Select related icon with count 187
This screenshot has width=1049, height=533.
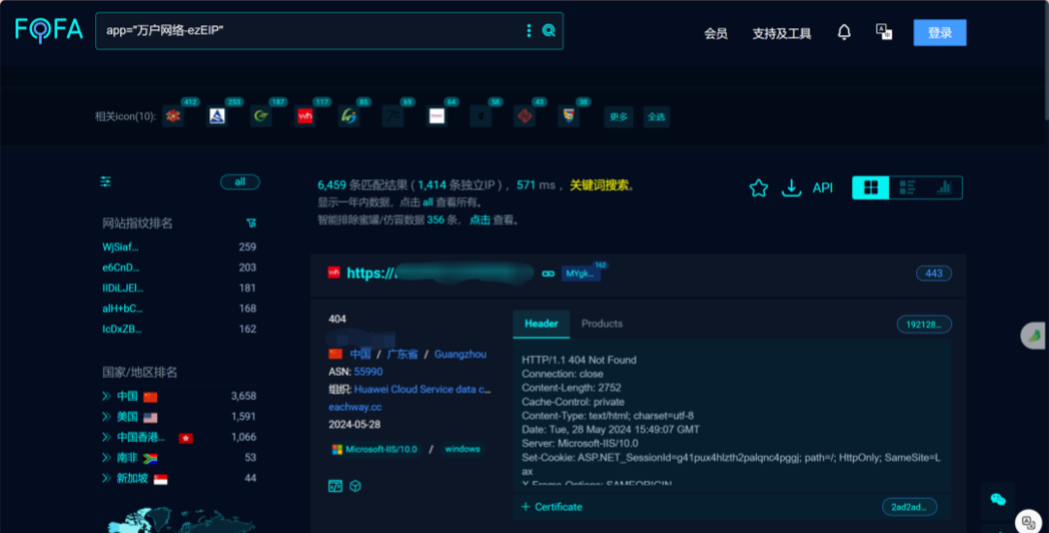click(261, 116)
